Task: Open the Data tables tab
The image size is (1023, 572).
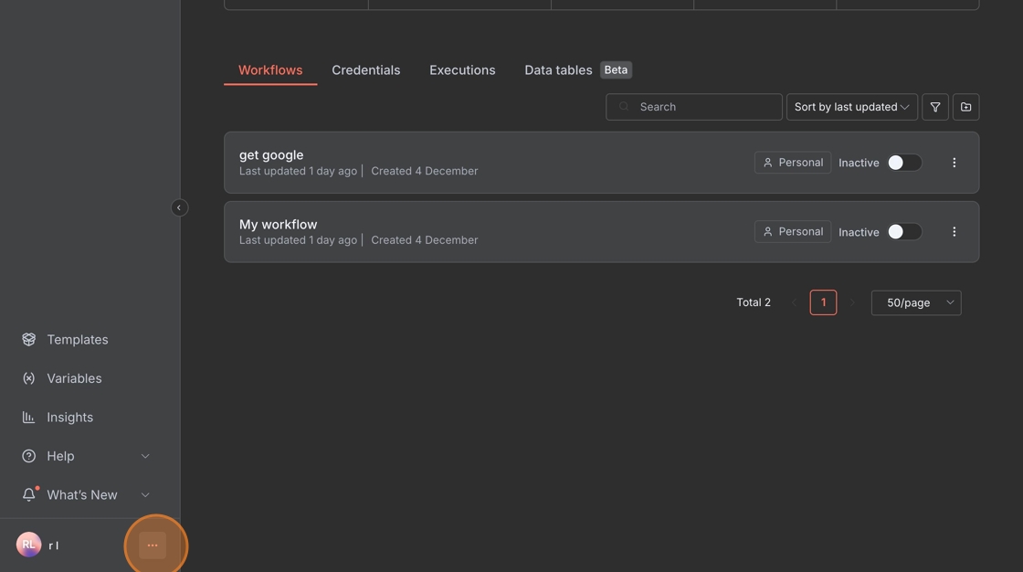Action: pos(558,70)
